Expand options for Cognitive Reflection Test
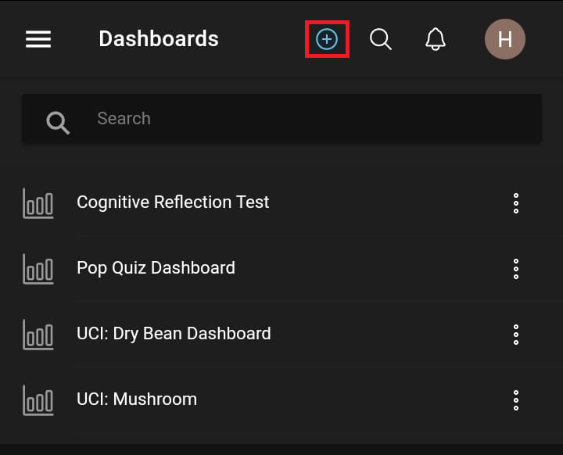This screenshot has width=563, height=455. (x=516, y=203)
